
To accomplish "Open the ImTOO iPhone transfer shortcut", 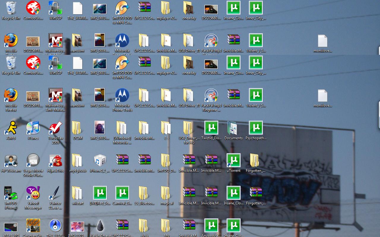I will (x=11, y=193).
